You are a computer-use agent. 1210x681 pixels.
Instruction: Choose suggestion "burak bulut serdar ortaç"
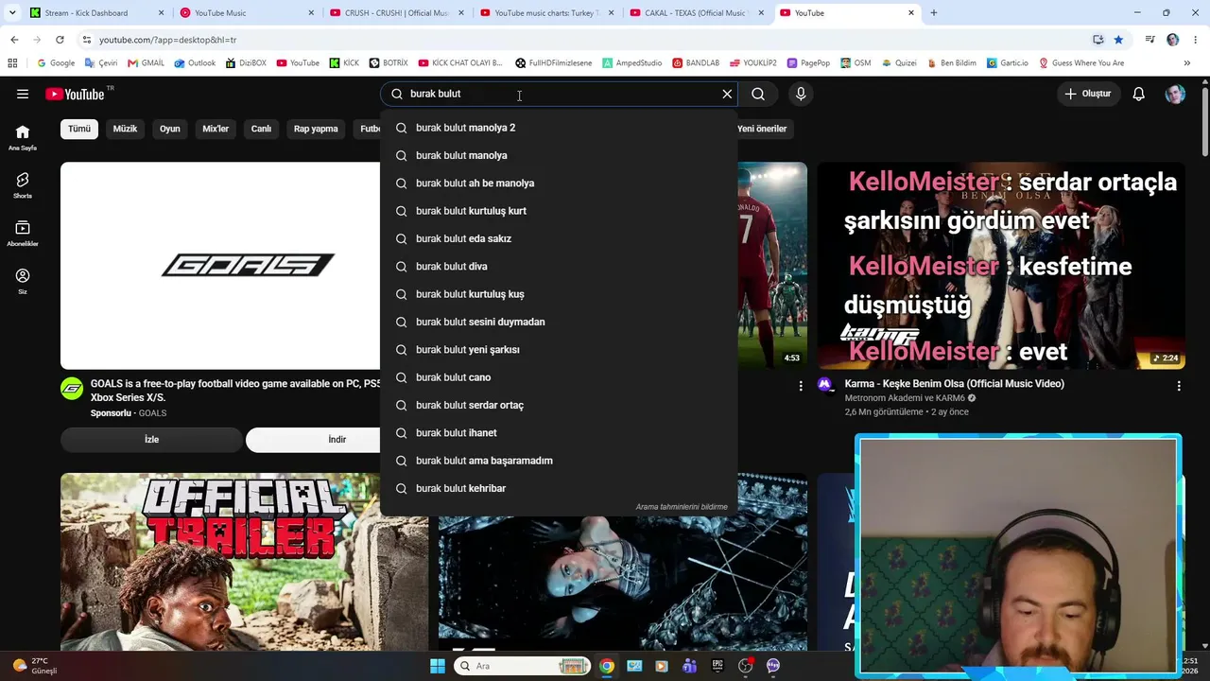pos(559,405)
